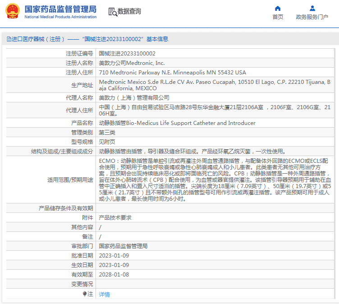Viewport: 339px width, 304px height.
Task: Click the 型号规格 row label
Action: (82, 142)
